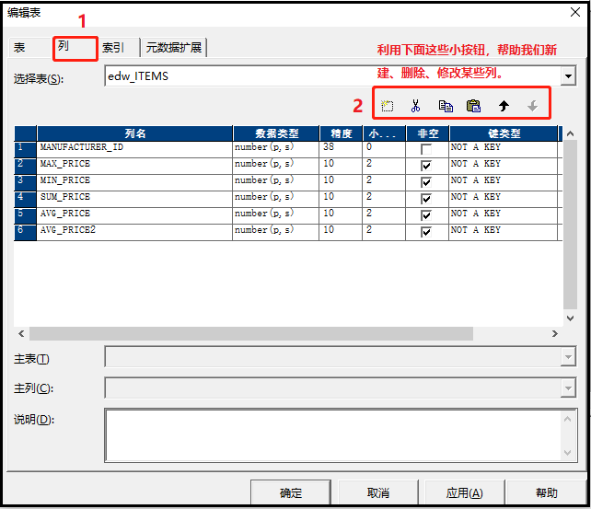Click the 帮助 button
Viewport: 591px width, 509px height.
coord(547,492)
